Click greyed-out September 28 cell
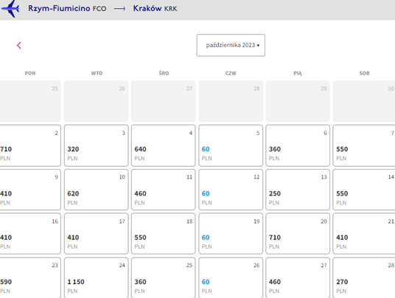 point(231,101)
